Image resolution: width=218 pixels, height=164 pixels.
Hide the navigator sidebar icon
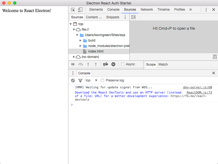coord(133,17)
